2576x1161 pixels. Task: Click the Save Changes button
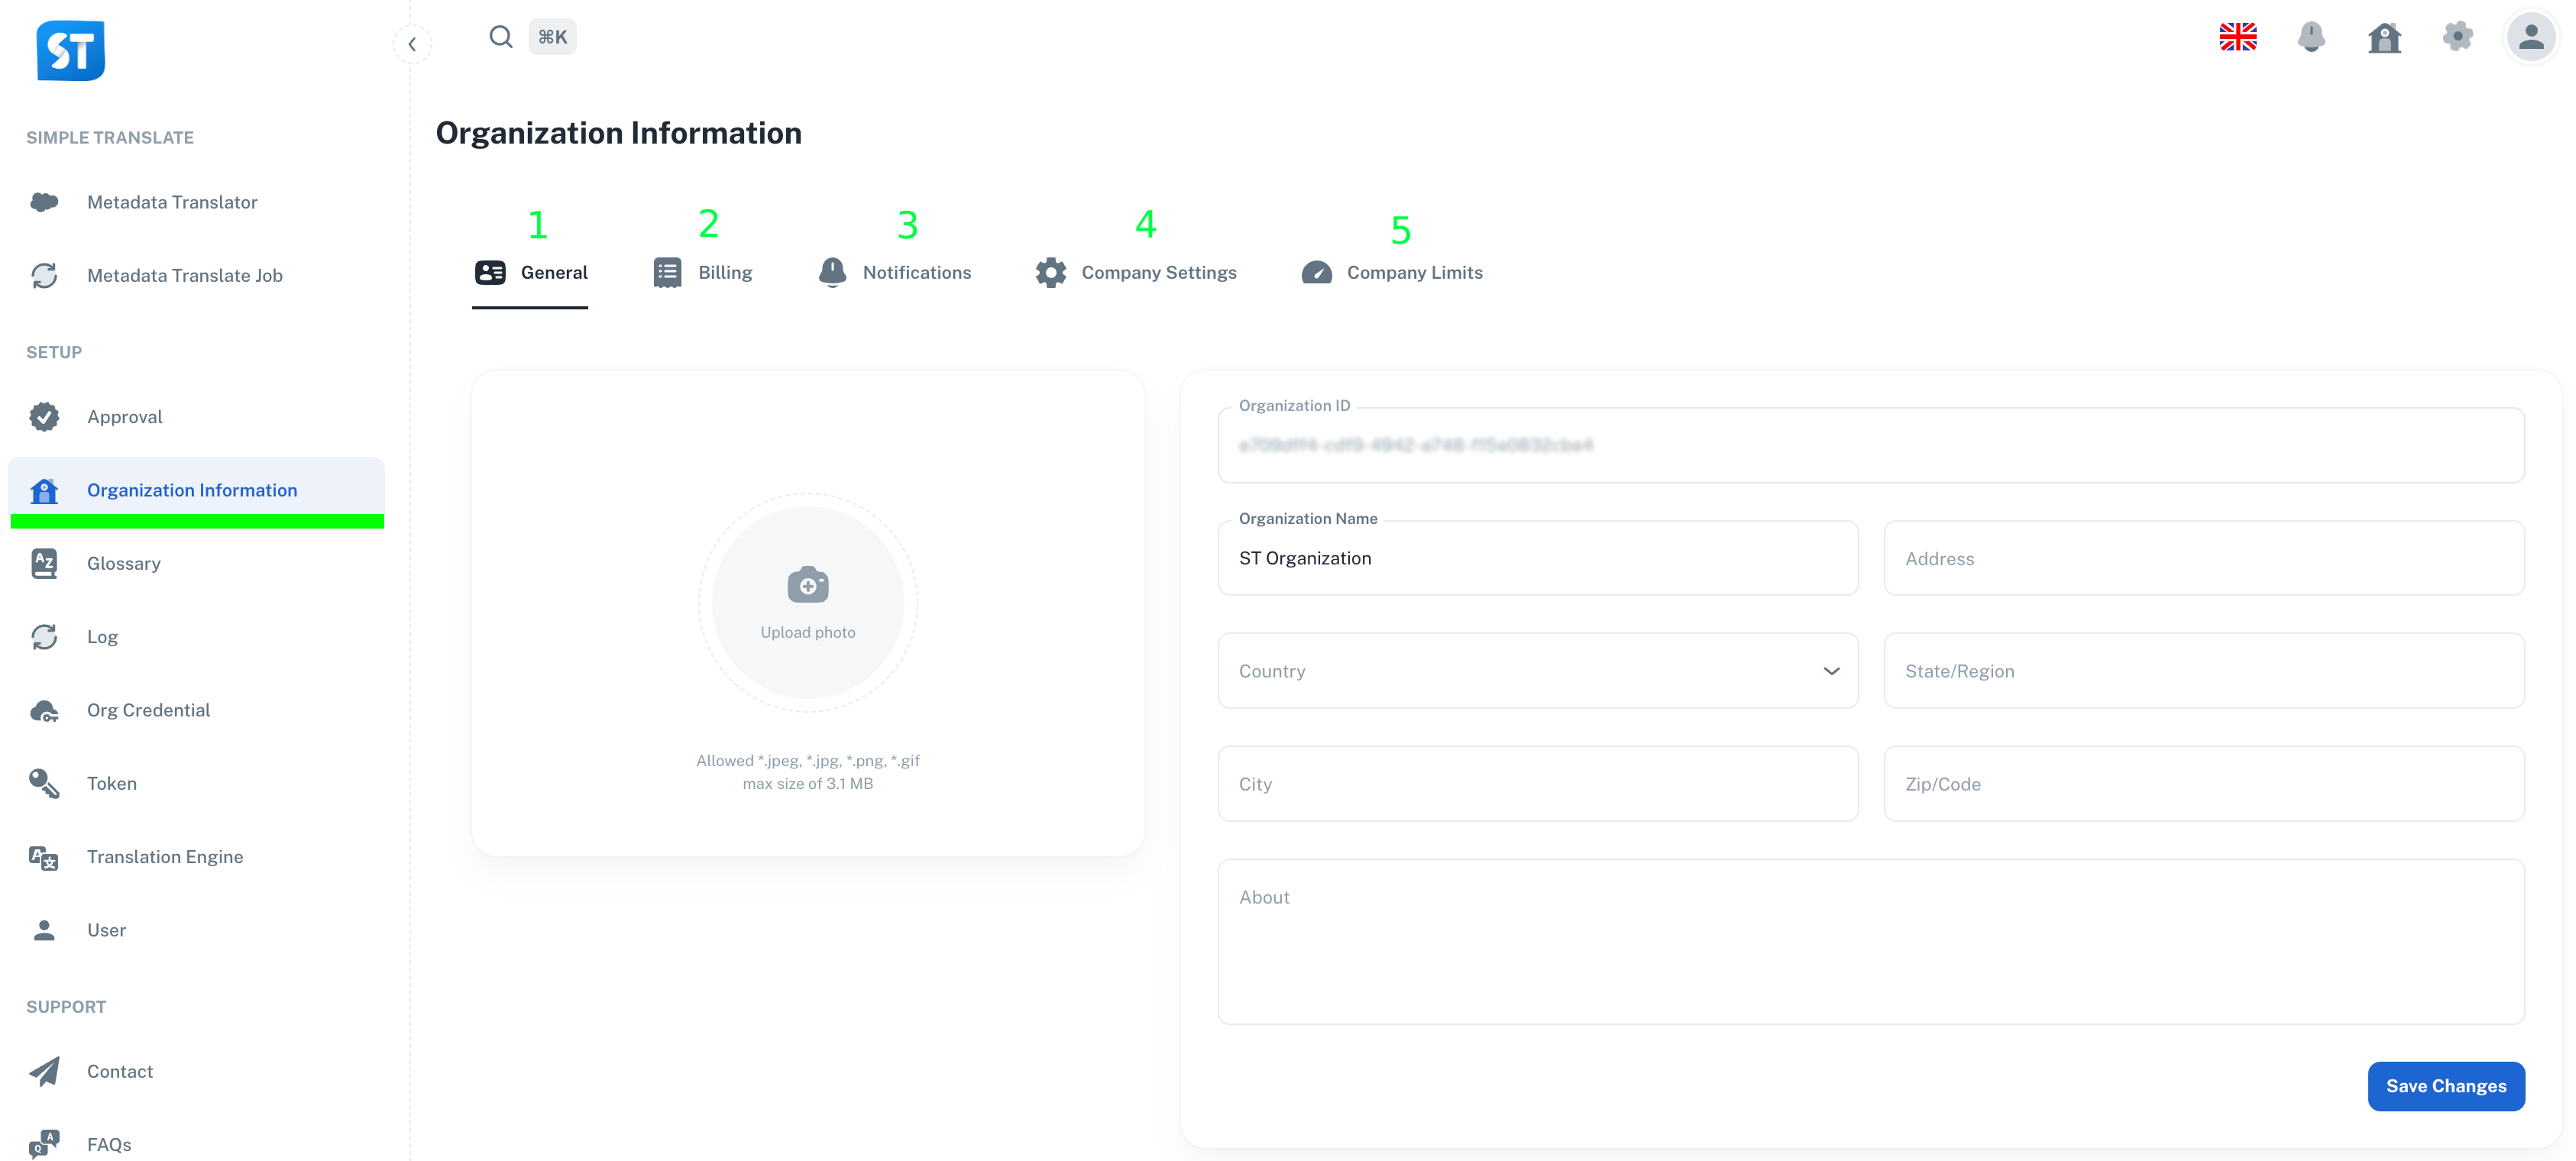tap(2447, 1086)
